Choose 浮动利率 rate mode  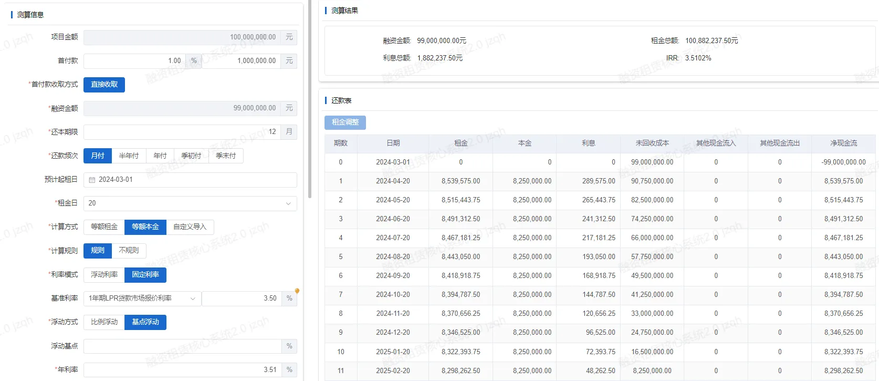(104, 275)
